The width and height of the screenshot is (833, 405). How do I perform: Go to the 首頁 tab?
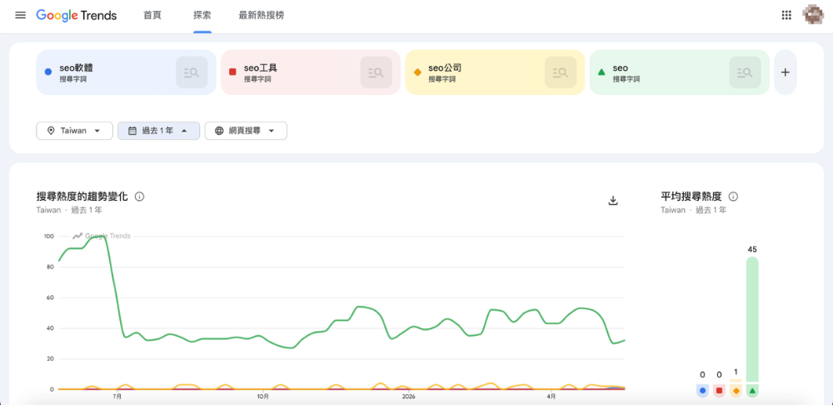[152, 15]
